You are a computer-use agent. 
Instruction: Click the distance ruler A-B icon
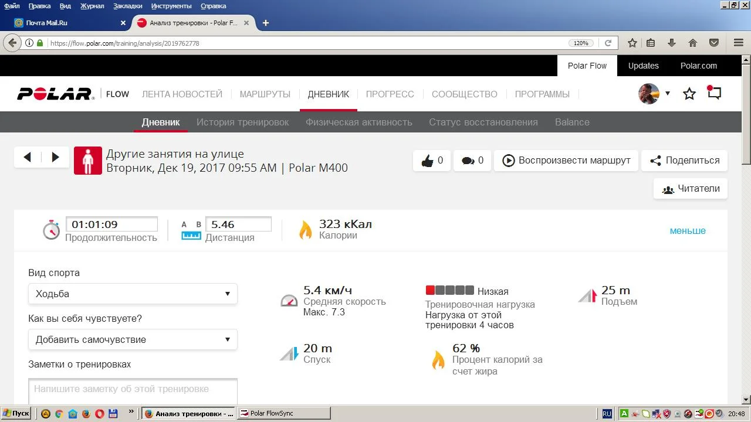(x=191, y=230)
